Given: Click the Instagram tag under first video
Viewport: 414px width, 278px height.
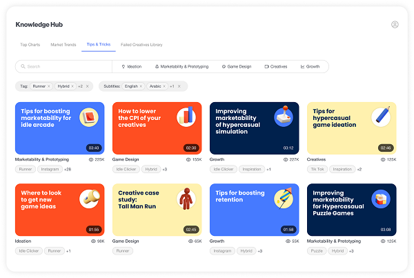Looking at the screenshot, I should coord(50,169).
